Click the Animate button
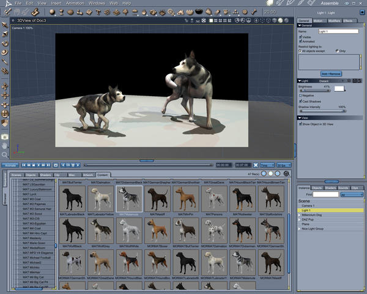Viewport: 367px width, 294px height. pos(10,165)
